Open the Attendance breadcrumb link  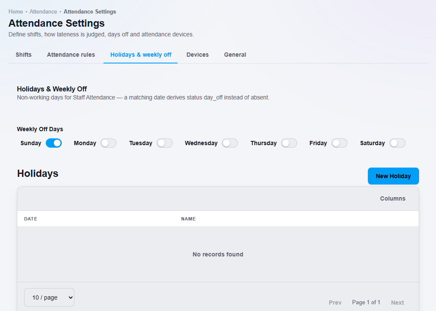(x=43, y=12)
